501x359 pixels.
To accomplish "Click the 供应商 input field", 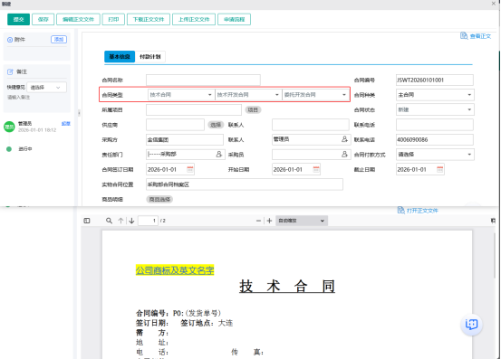I will point(175,125).
